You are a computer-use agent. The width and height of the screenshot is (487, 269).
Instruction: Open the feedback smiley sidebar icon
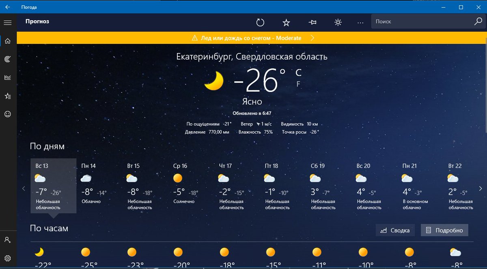[7, 114]
